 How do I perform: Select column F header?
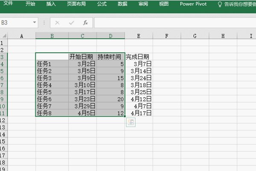click(167, 36)
